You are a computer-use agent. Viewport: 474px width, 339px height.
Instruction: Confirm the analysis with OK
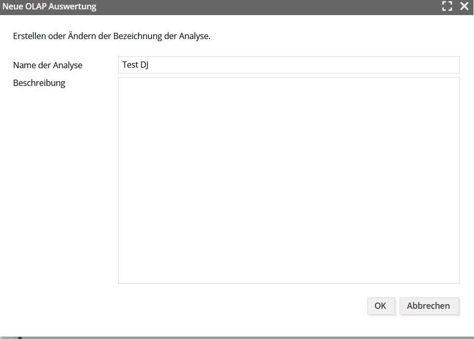point(381,306)
